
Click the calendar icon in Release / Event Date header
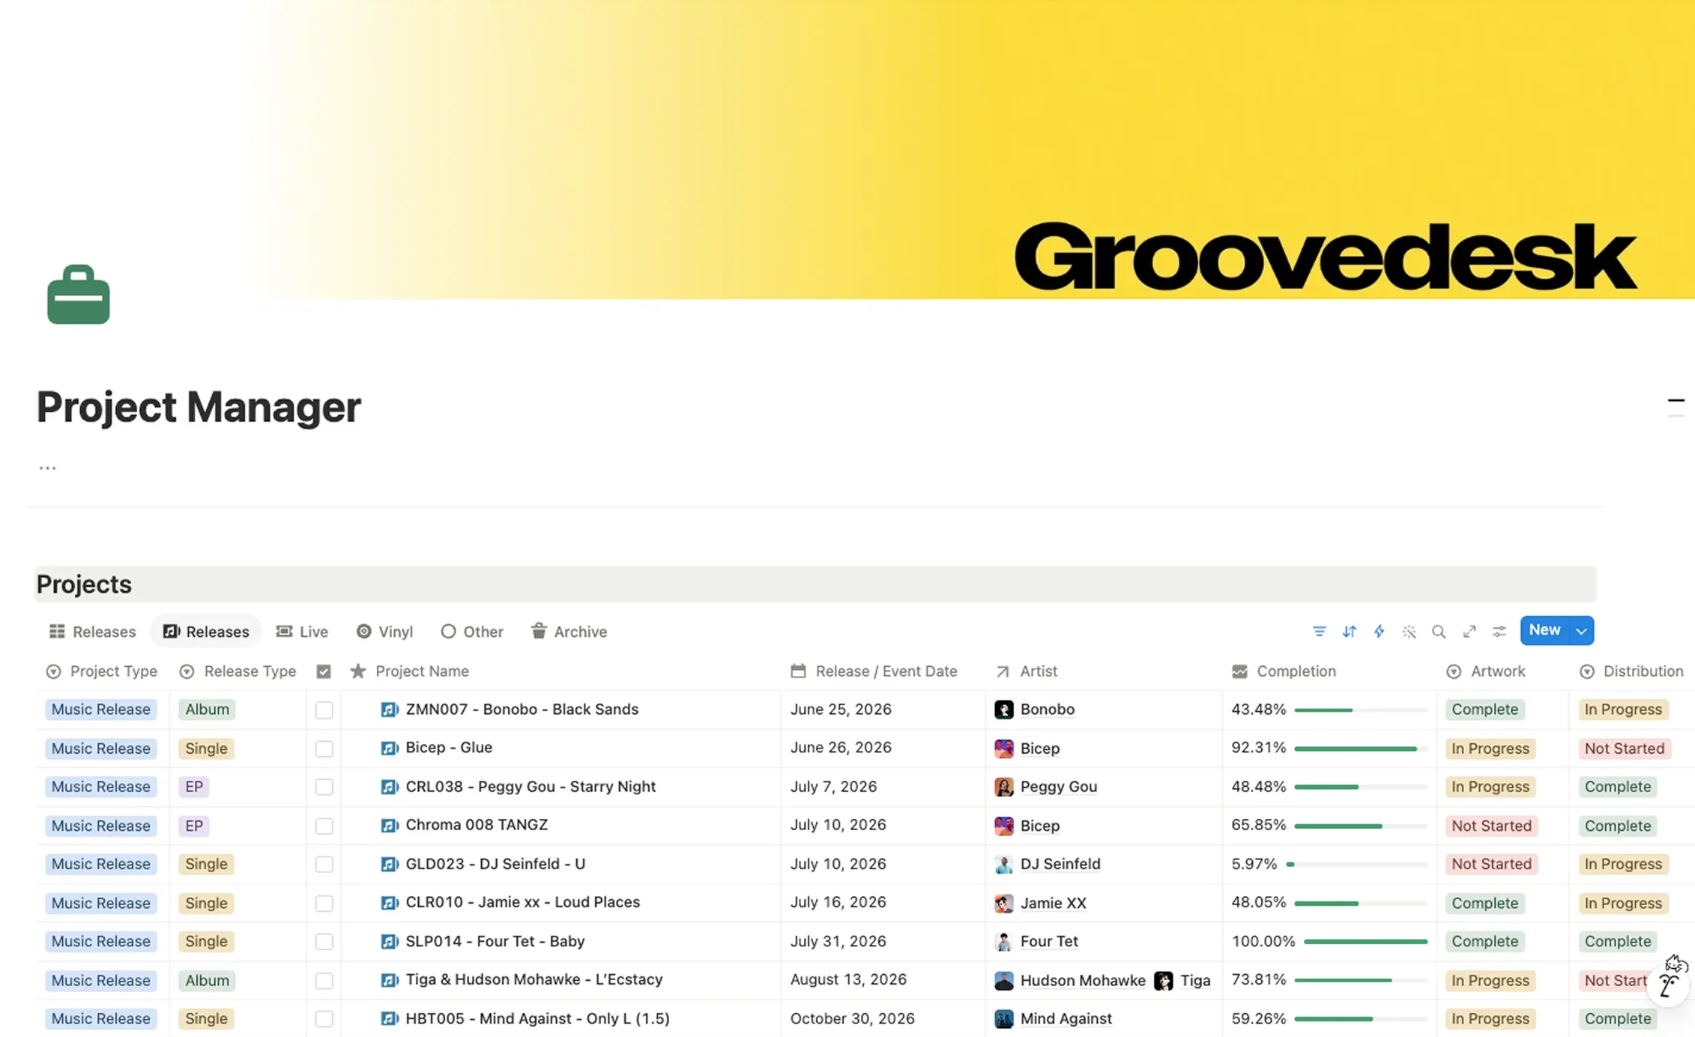(798, 671)
